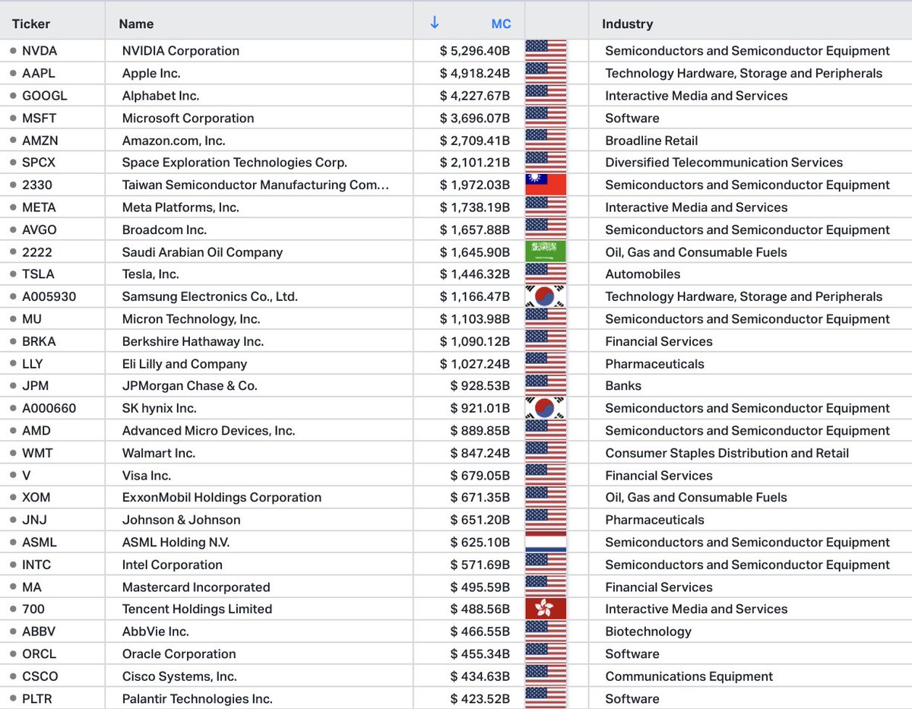Screen dimensions: 912x709
Task: Click the gray status dot beside AAPL ticker
Action: pyautogui.click(x=13, y=74)
